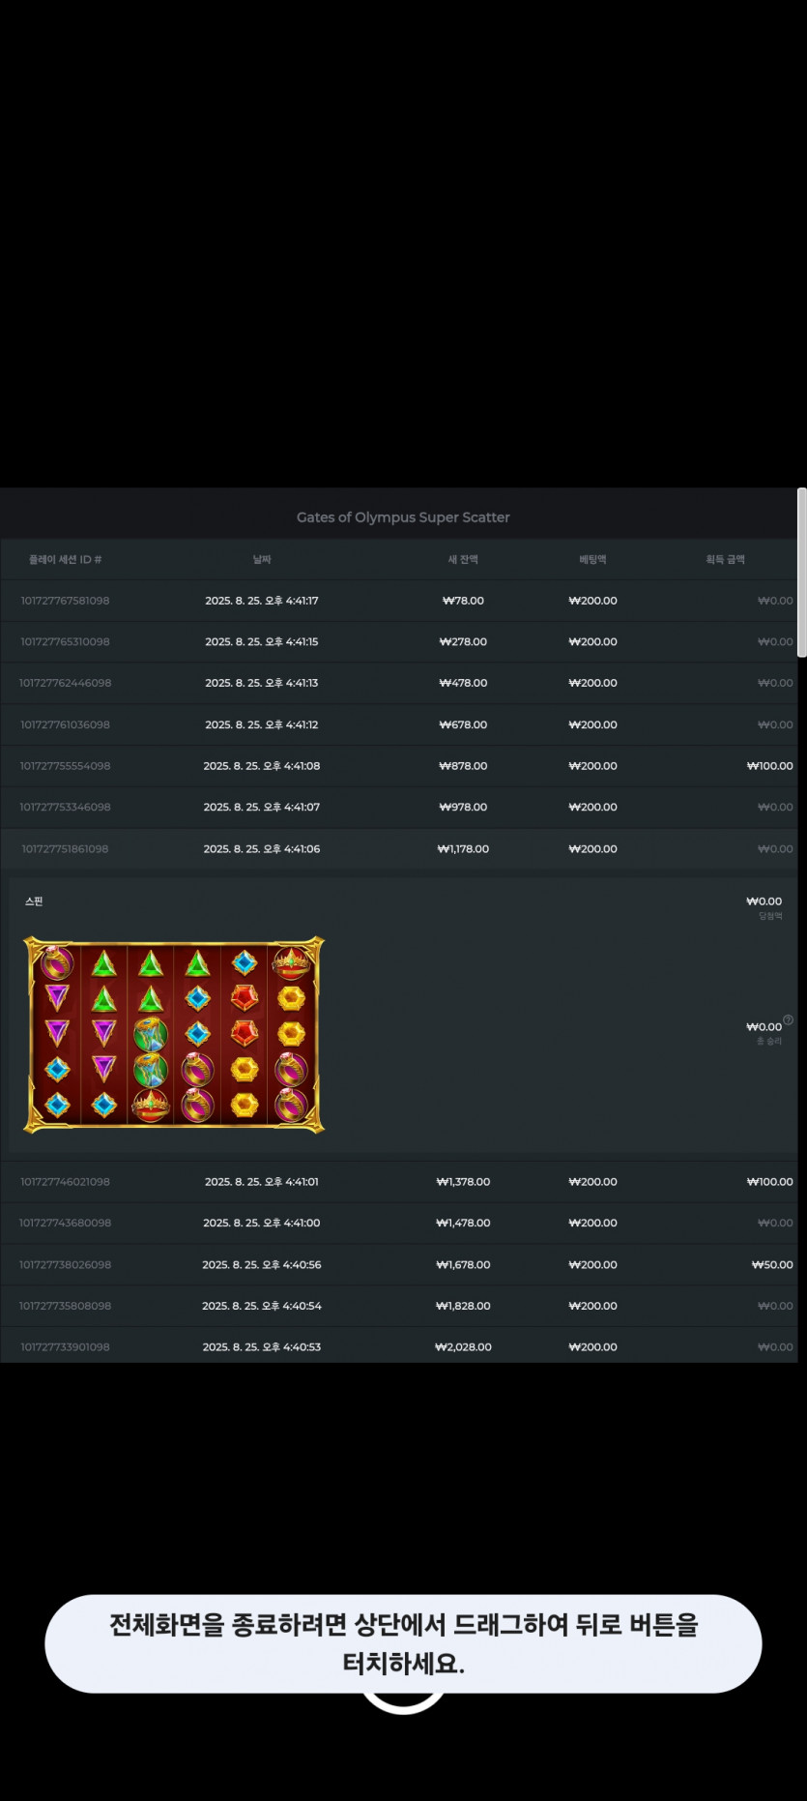Image resolution: width=807 pixels, height=1801 pixels.
Task: Expand the row dated 오후 4:41:01
Action: (399, 1182)
